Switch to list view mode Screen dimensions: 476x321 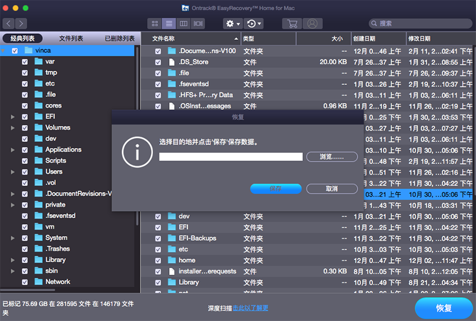(169, 23)
